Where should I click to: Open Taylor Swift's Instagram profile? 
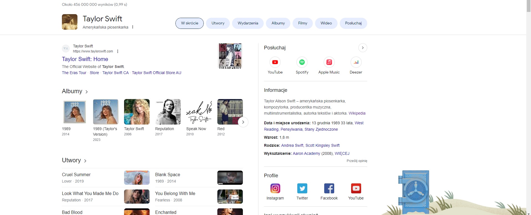275,192
